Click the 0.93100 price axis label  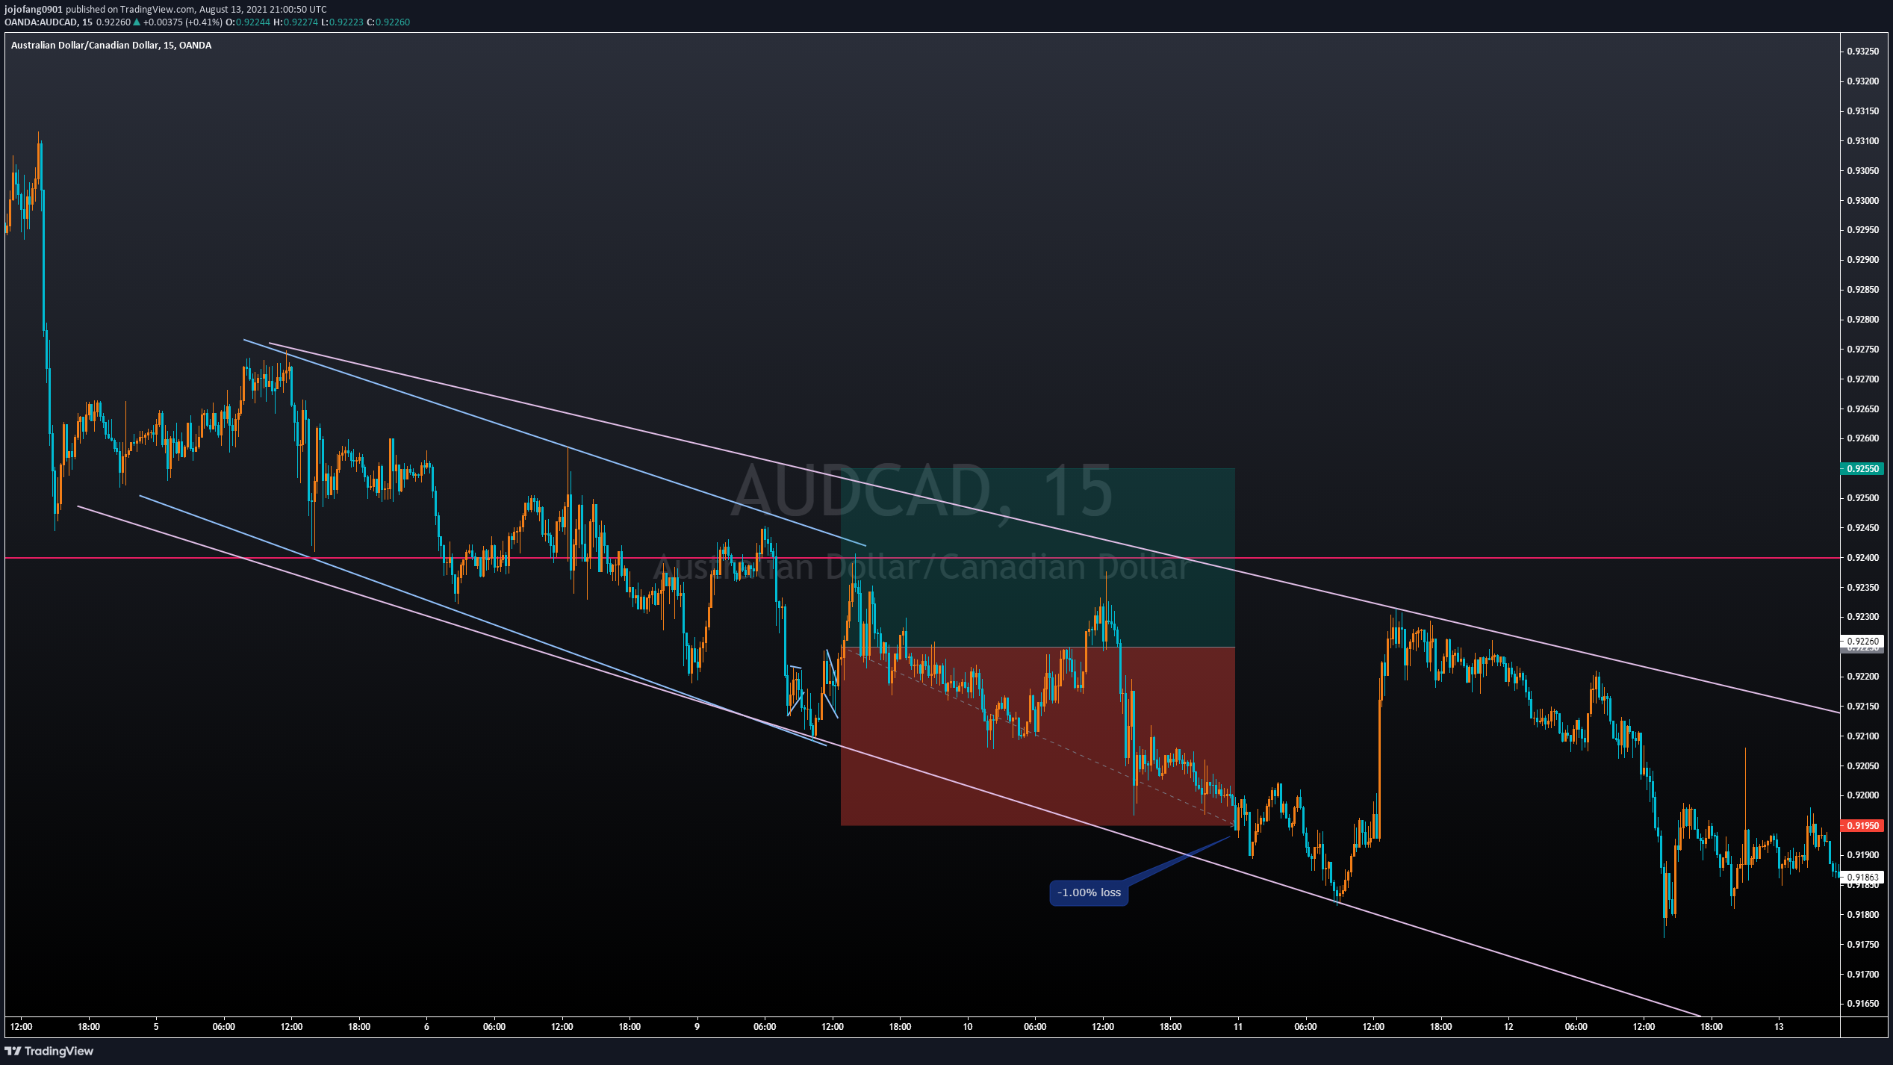[1862, 141]
